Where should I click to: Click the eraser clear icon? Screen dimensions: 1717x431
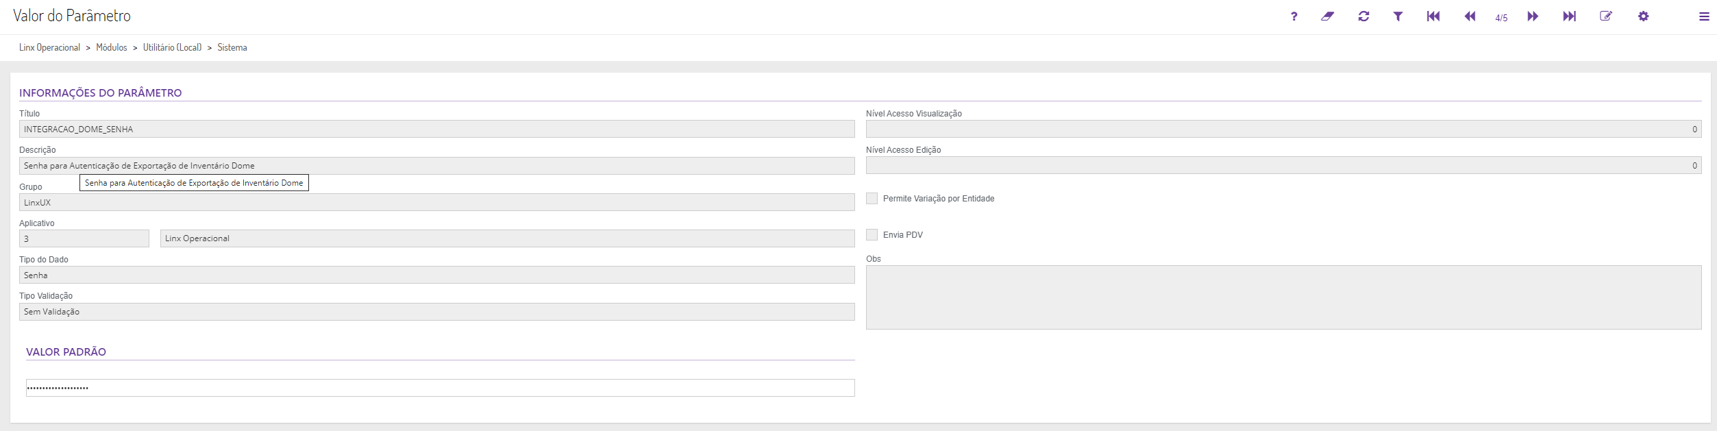pyautogui.click(x=1327, y=16)
